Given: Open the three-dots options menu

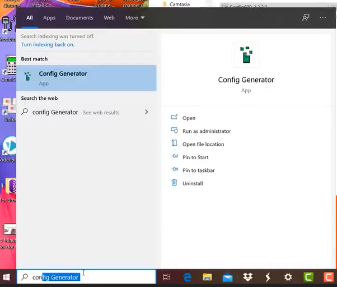Looking at the screenshot, I should pyautogui.click(x=323, y=17).
